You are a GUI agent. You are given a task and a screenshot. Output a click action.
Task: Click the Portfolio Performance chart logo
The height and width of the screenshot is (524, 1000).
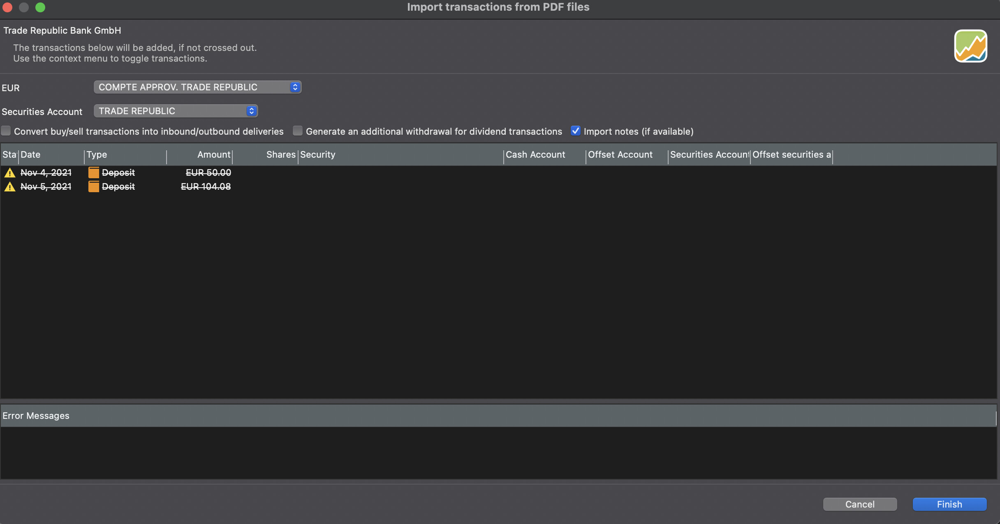pyautogui.click(x=970, y=46)
